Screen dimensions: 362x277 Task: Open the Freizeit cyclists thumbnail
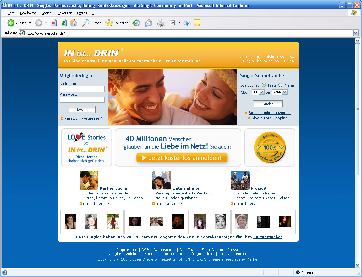click(240, 180)
